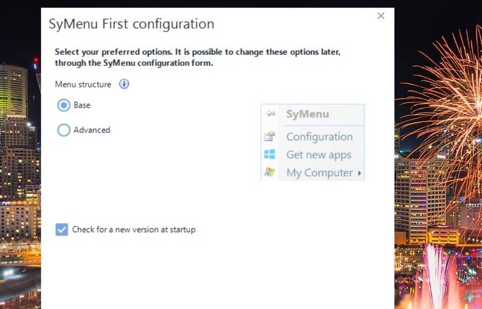This screenshot has height=309, width=482.
Task: Click the SyMenu header in the preview
Action: click(307, 114)
